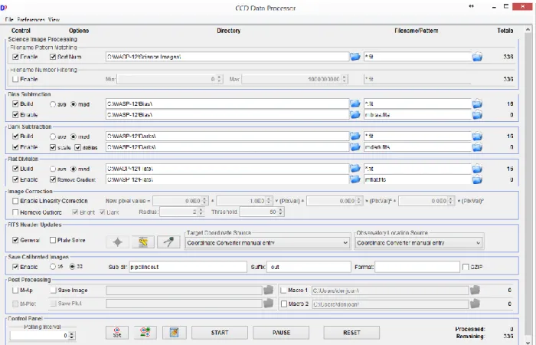The width and height of the screenshot is (536, 345).
Task: Toggle Plate Solve checkbox
Action: coord(53,240)
